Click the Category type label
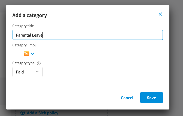 [23, 63]
